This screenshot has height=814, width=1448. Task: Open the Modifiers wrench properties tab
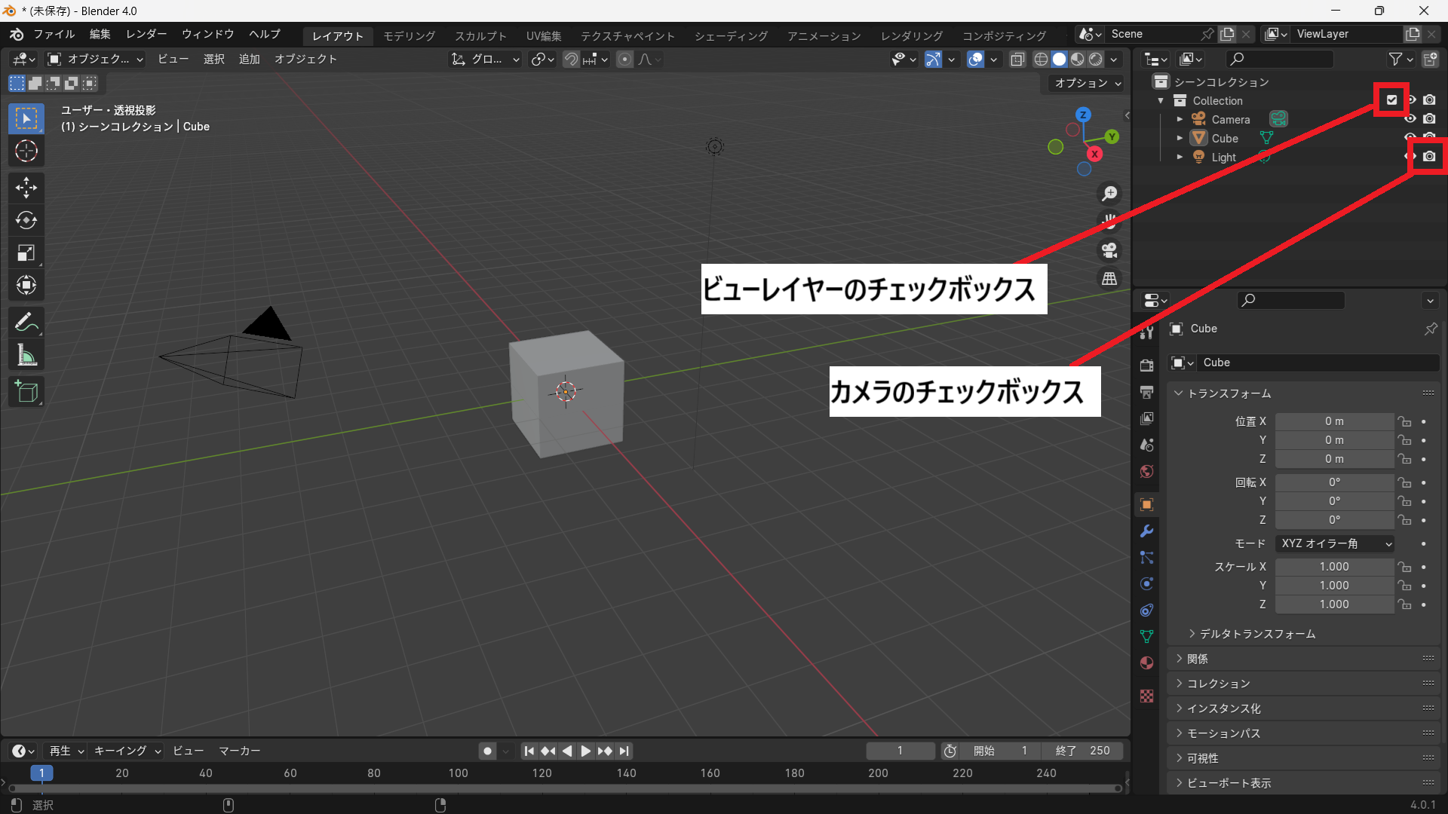coord(1147,531)
